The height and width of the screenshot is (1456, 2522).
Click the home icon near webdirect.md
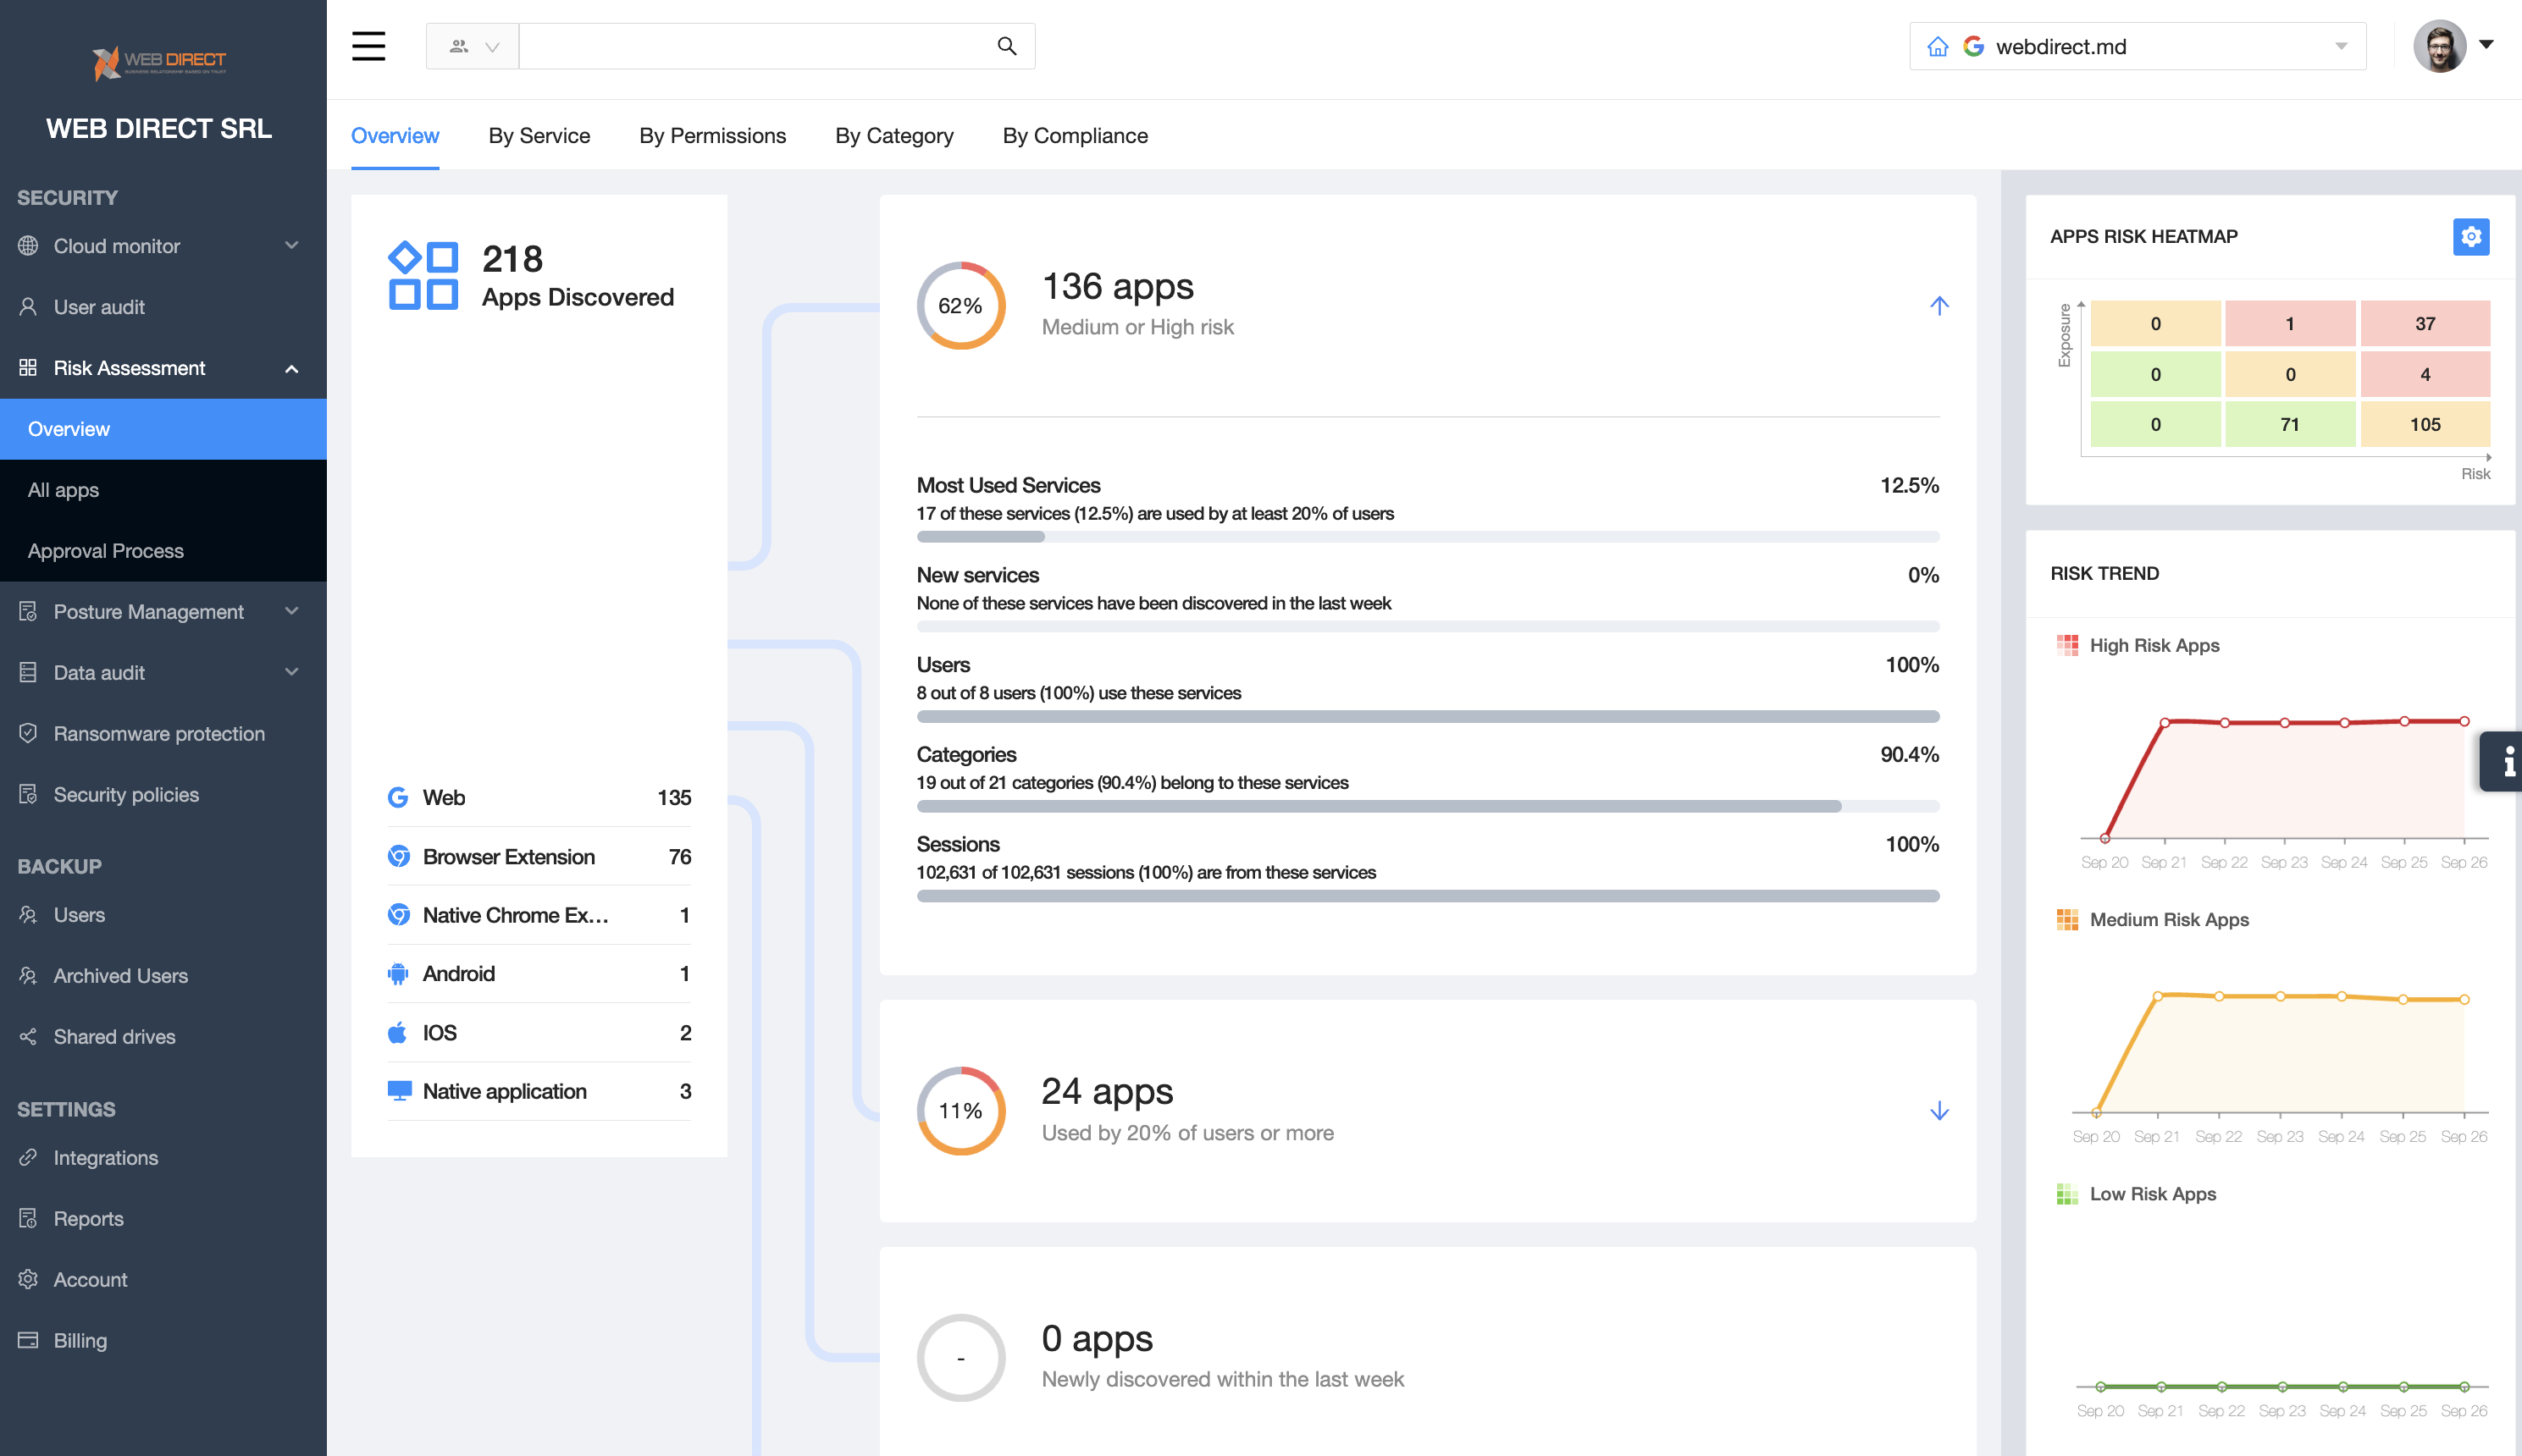1938,47
